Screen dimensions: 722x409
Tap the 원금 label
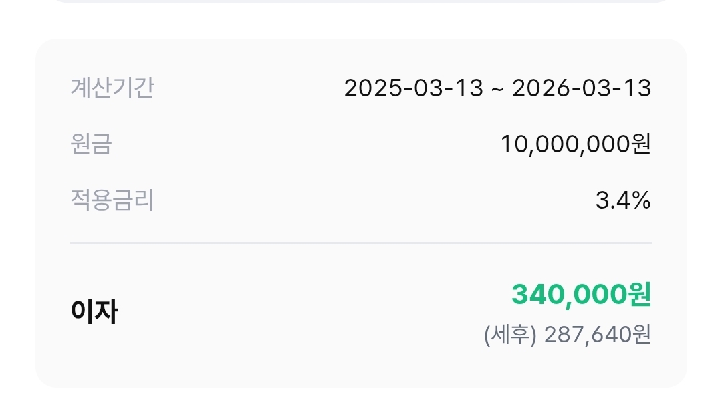91,144
